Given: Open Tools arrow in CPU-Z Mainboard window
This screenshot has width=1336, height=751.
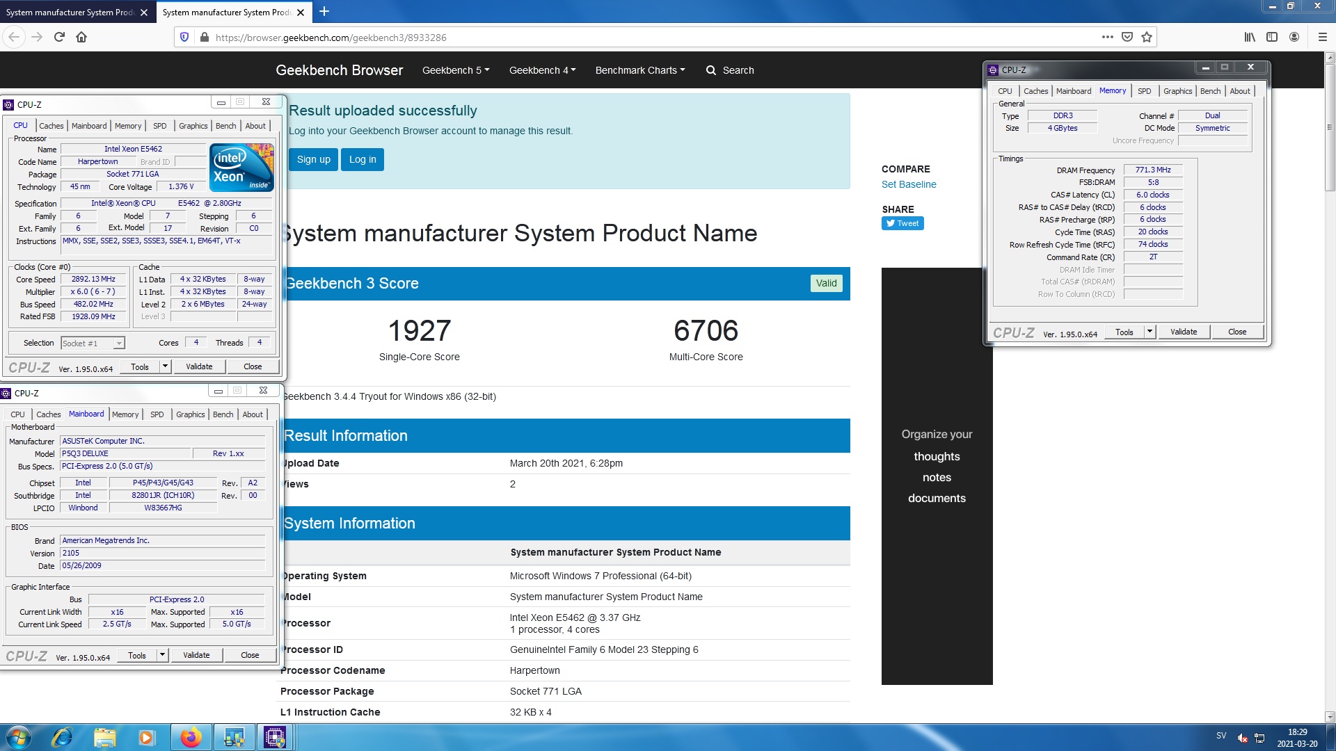Looking at the screenshot, I should tap(162, 655).
